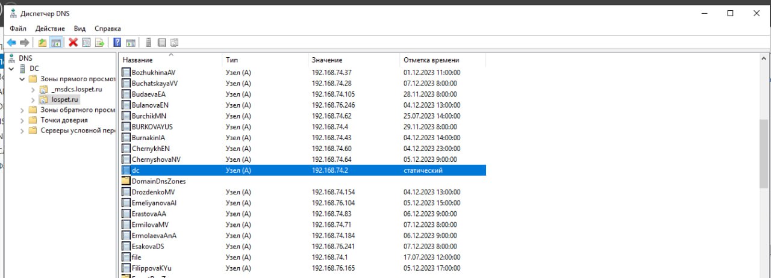771x278 pixels.
Task: Toggle the show/hide console tree icon
Action: pos(56,43)
